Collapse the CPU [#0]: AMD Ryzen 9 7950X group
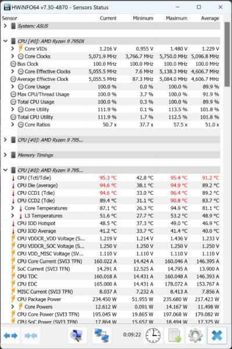 pyautogui.click(x=5, y=41)
